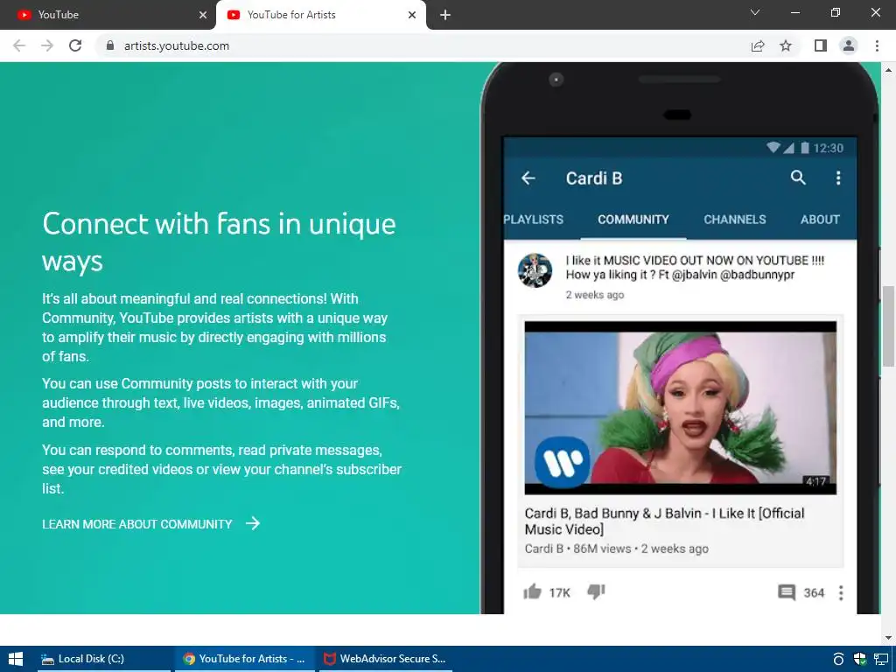Reload the current page
Screen dimensions: 896x672
(x=75, y=45)
